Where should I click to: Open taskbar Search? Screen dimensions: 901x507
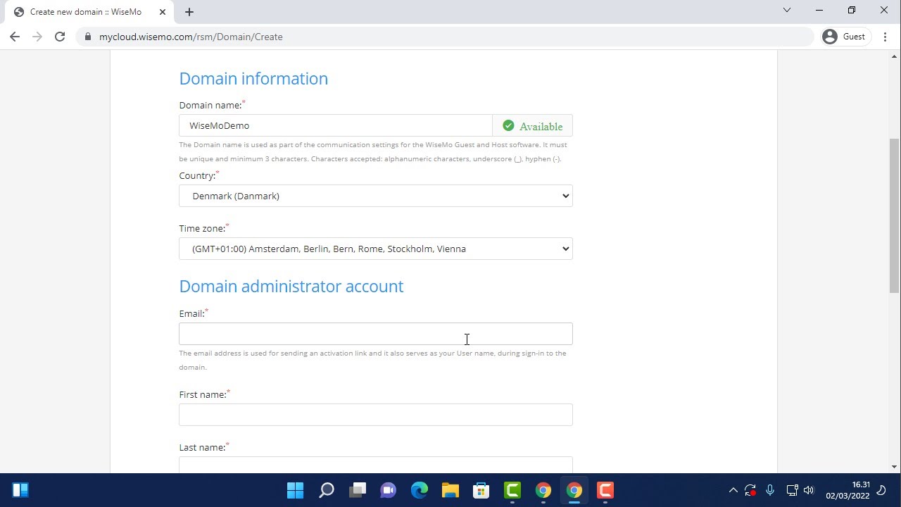pos(327,490)
